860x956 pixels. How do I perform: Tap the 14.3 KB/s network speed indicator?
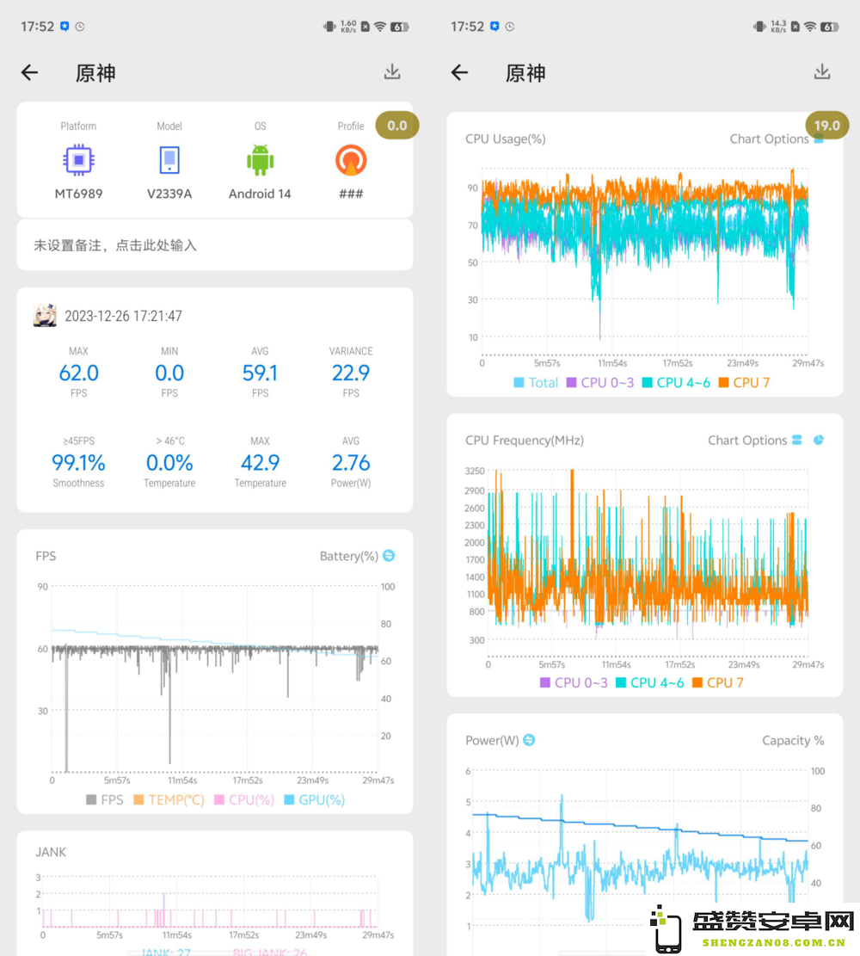778,26
